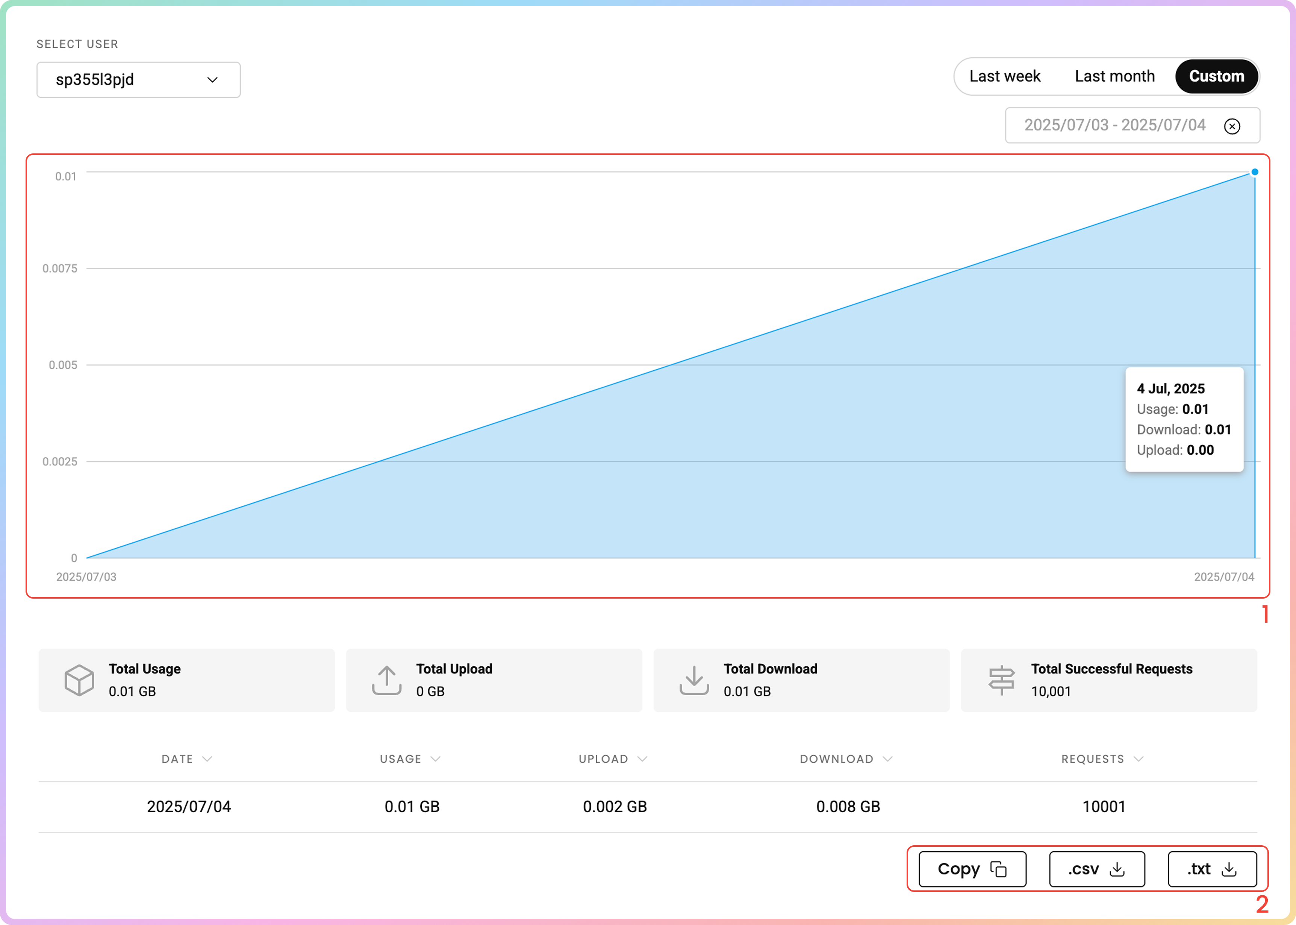
Task: Click the Upload: 0.00 tooltip line
Action: pos(1175,450)
